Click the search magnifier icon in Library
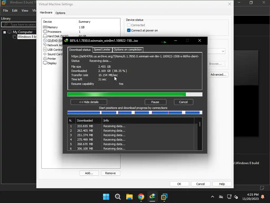Viewport: 270px width, 203px height. [6, 24]
